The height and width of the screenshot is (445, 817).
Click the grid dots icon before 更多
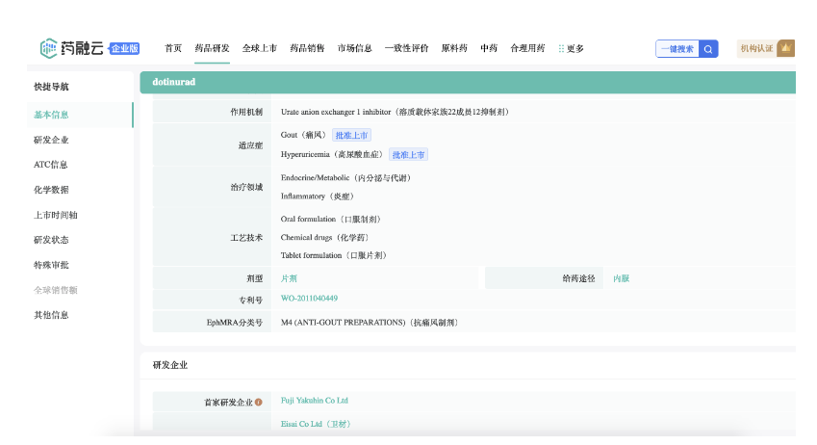coord(561,49)
